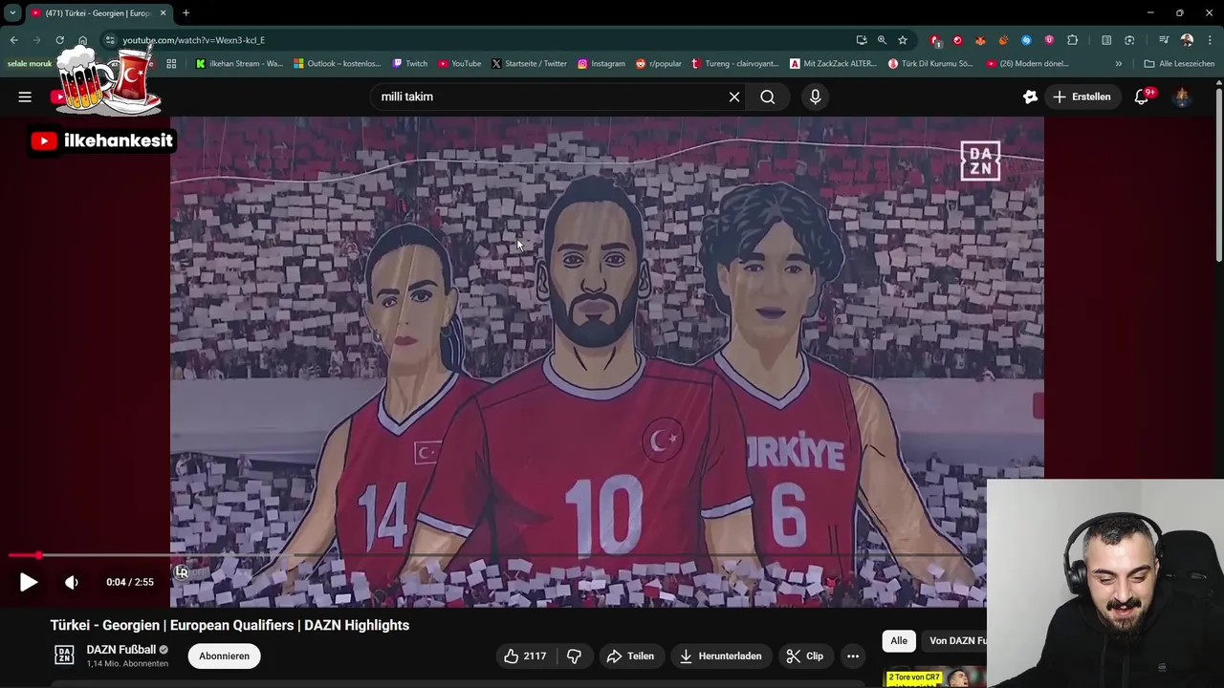Select the 'Von DAZN Fu…' filter chip
The image size is (1224, 688).
point(956,641)
